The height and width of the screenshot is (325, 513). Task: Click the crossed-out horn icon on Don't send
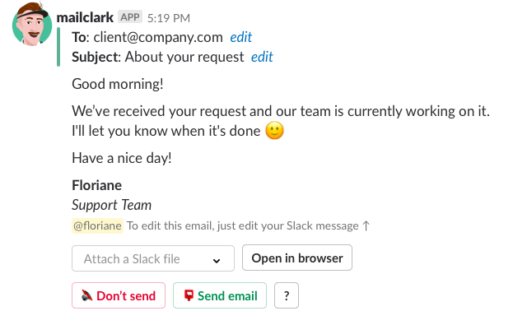coord(86,295)
